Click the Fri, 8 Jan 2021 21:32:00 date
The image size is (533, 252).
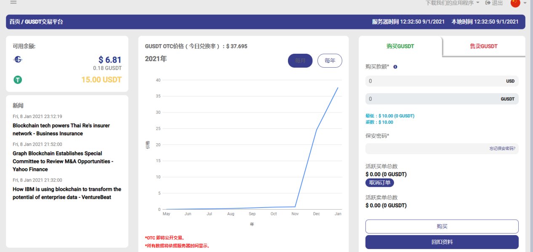pos(37,180)
